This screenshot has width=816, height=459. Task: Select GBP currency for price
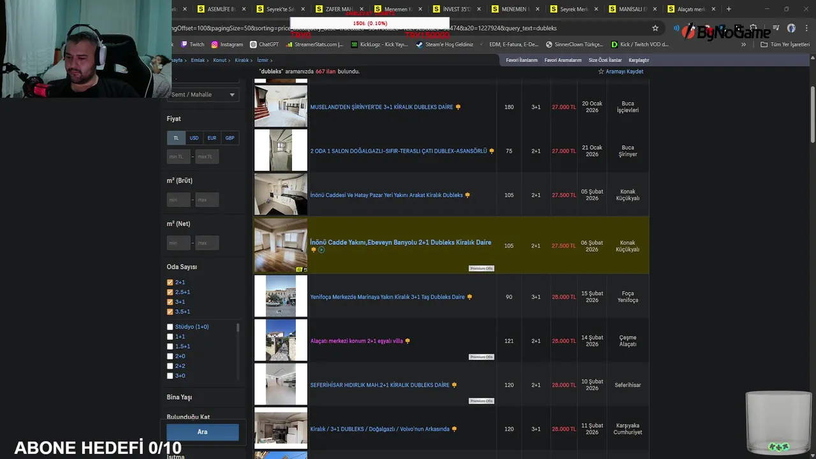[x=229, y=138]
